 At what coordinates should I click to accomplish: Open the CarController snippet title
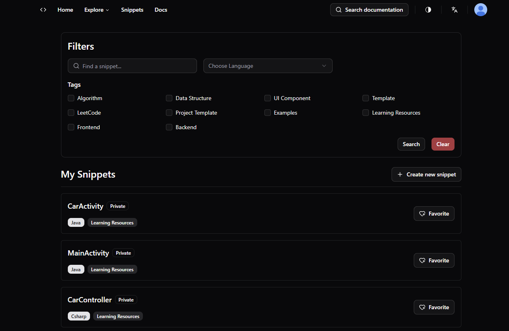[90, 300]
